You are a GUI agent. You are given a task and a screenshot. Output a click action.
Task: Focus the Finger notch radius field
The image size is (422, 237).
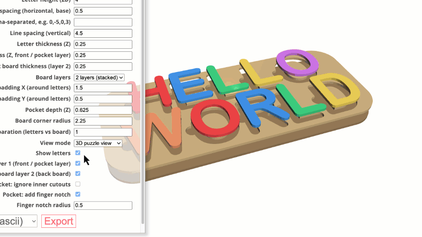point(103,205)
